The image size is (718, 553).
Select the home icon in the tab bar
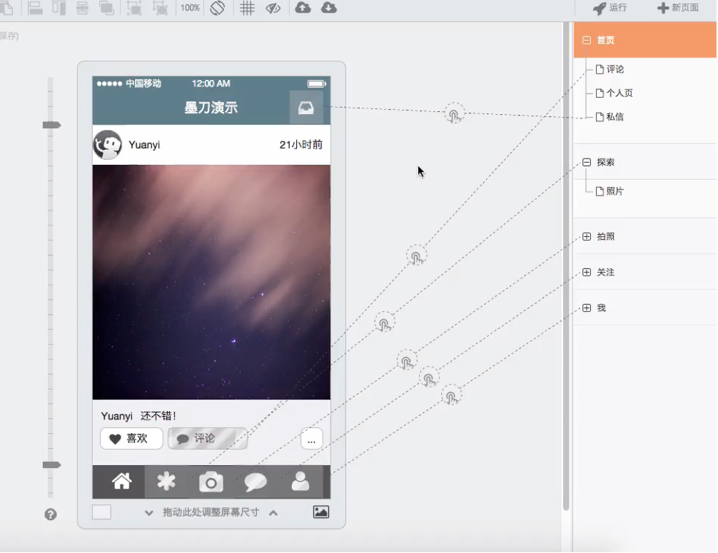pyautogui.click(x=122, y=482)
